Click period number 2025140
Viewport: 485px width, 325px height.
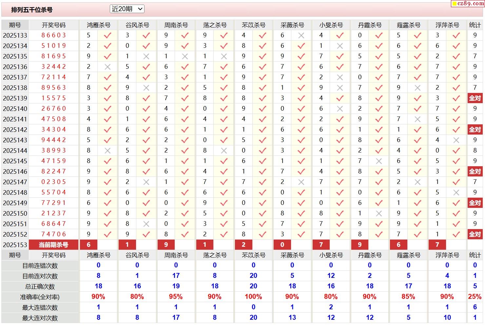coord(15,109)
